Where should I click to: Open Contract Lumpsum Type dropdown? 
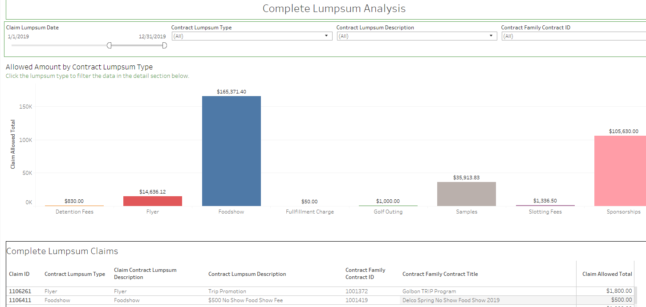[x=252, y=36]
